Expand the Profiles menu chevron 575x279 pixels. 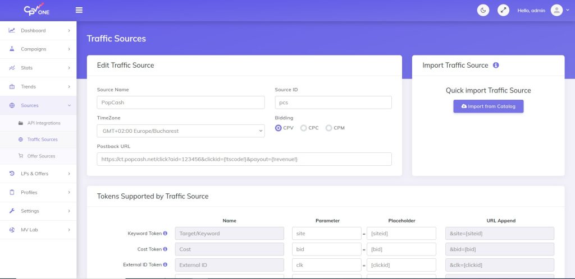[69, 192]
